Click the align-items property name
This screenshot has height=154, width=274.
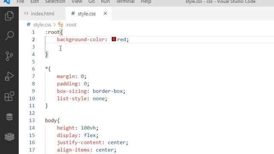click(73, 150)
